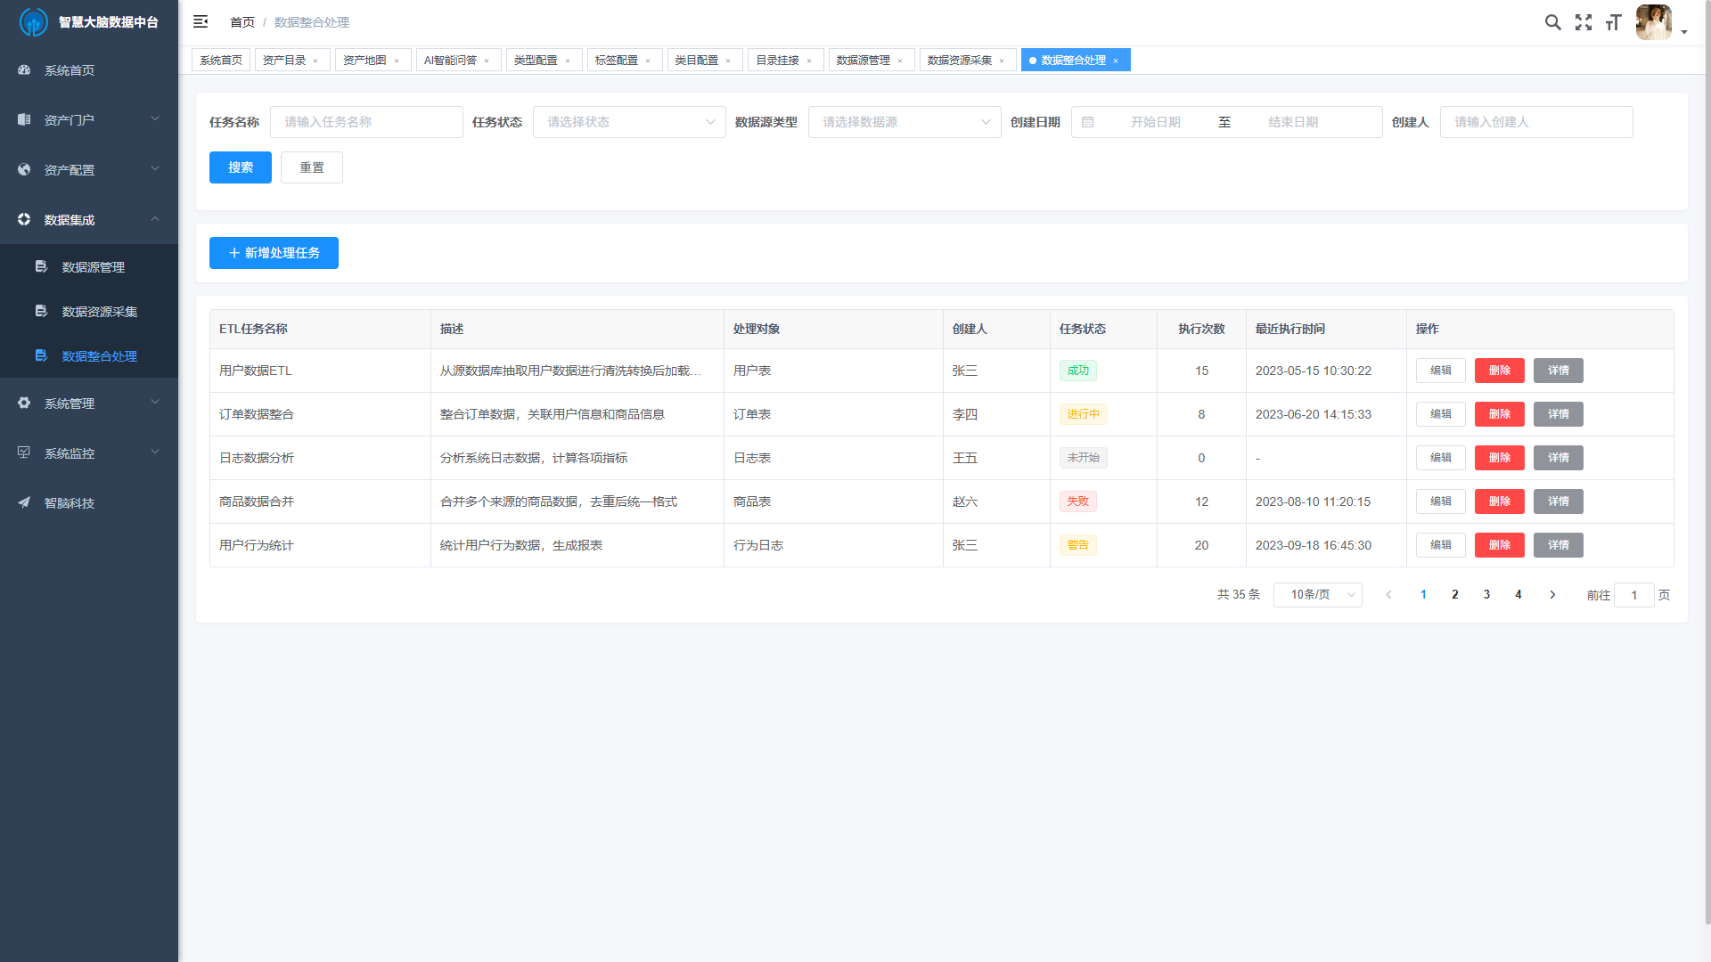Viewport: 1711px width, 962px height.
Task: Open the 10条/页 page size selector
Action: coord(1317,595)
